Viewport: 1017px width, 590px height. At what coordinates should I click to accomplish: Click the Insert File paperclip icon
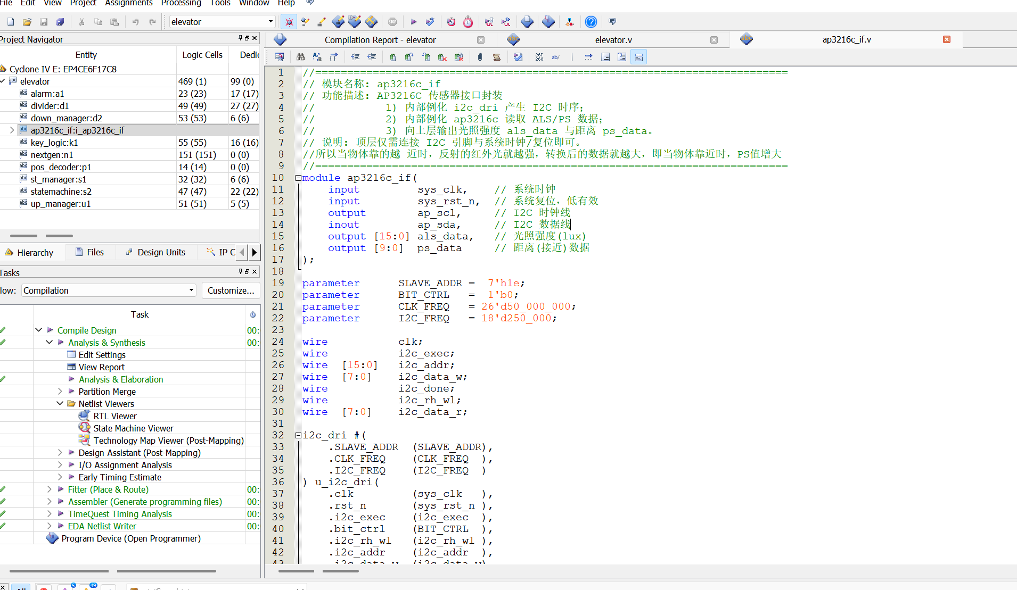coord(480,57)
